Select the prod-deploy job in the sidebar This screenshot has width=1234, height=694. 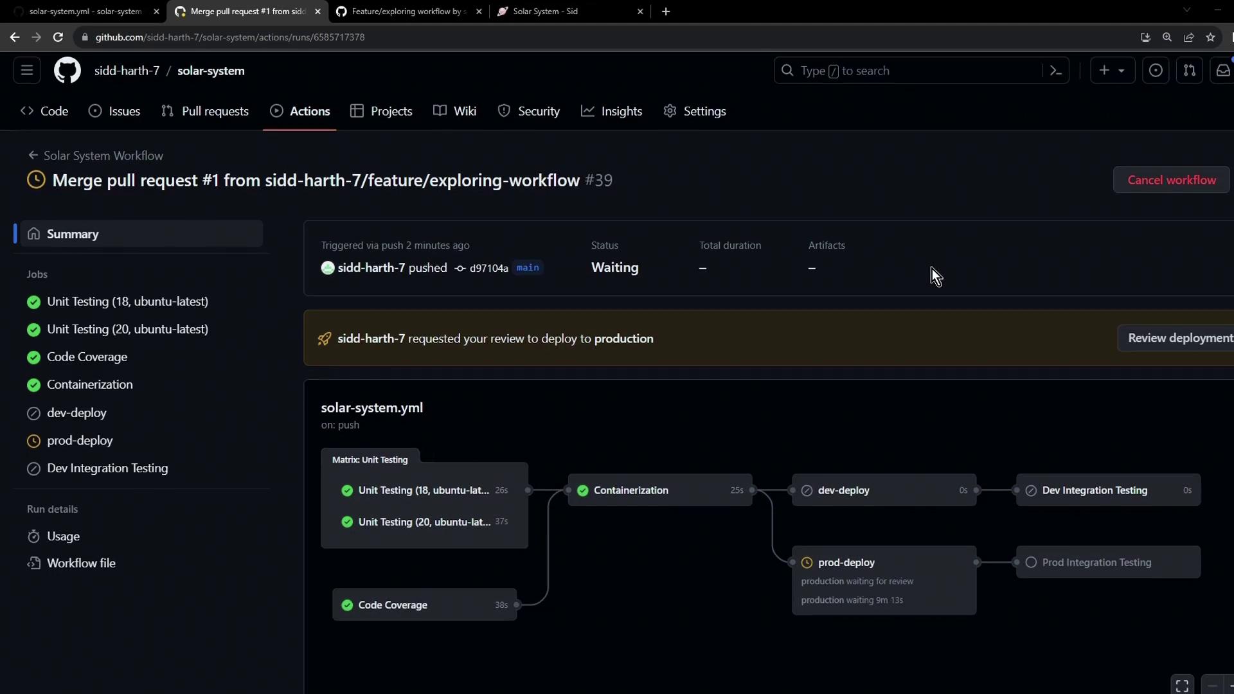(x=80, y=440)
